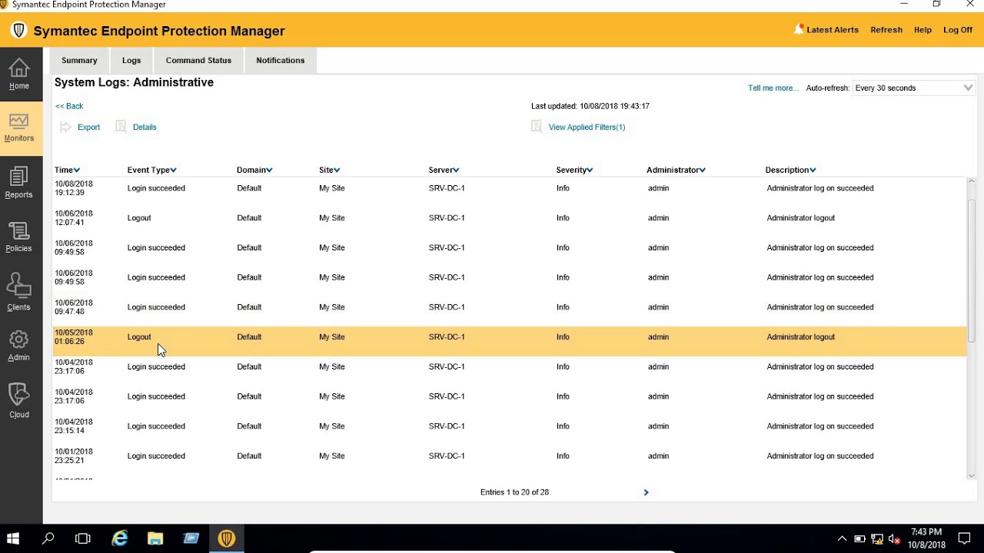Open Task View on taskbar
This screenshot has width=984, height=553.
[x=83, y=538]
